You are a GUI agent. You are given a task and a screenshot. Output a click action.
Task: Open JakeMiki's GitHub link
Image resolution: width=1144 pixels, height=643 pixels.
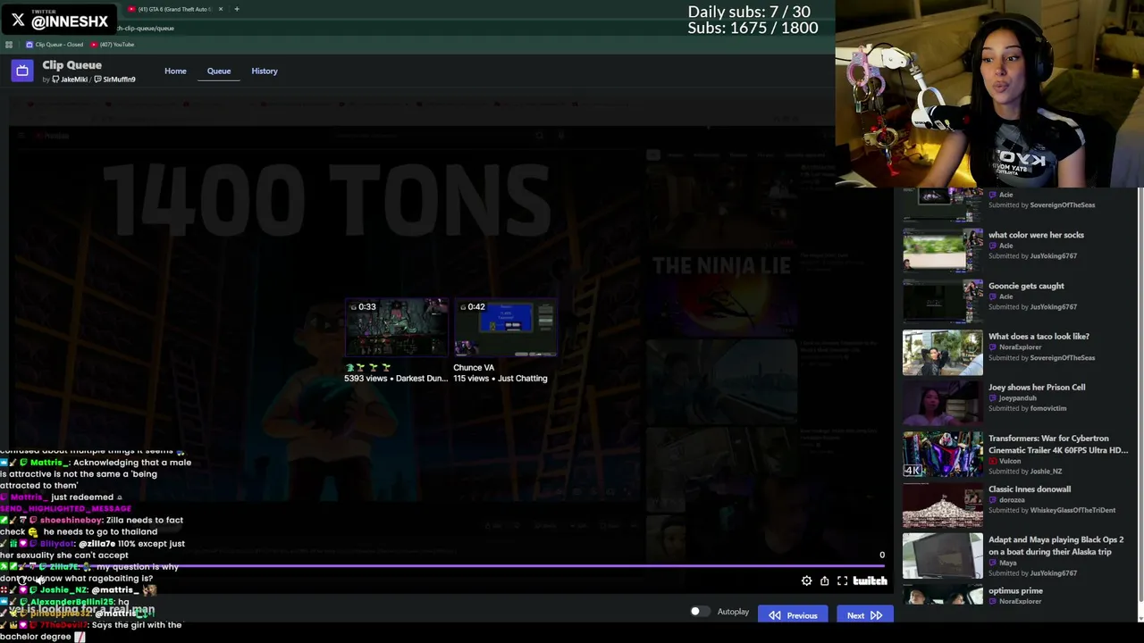[70, 79]
